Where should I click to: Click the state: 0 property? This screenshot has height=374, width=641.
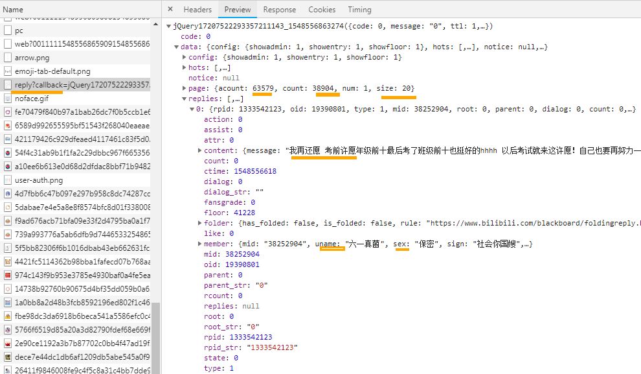pos(221,358)
